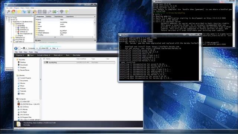This screenshot has width=238, height=134.
Task: Click the Open button in the Explorer toolbar
Action: point(30,55)
